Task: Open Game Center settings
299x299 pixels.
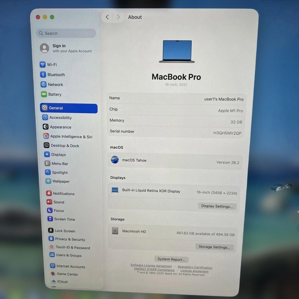Action: tap(67, 274)
